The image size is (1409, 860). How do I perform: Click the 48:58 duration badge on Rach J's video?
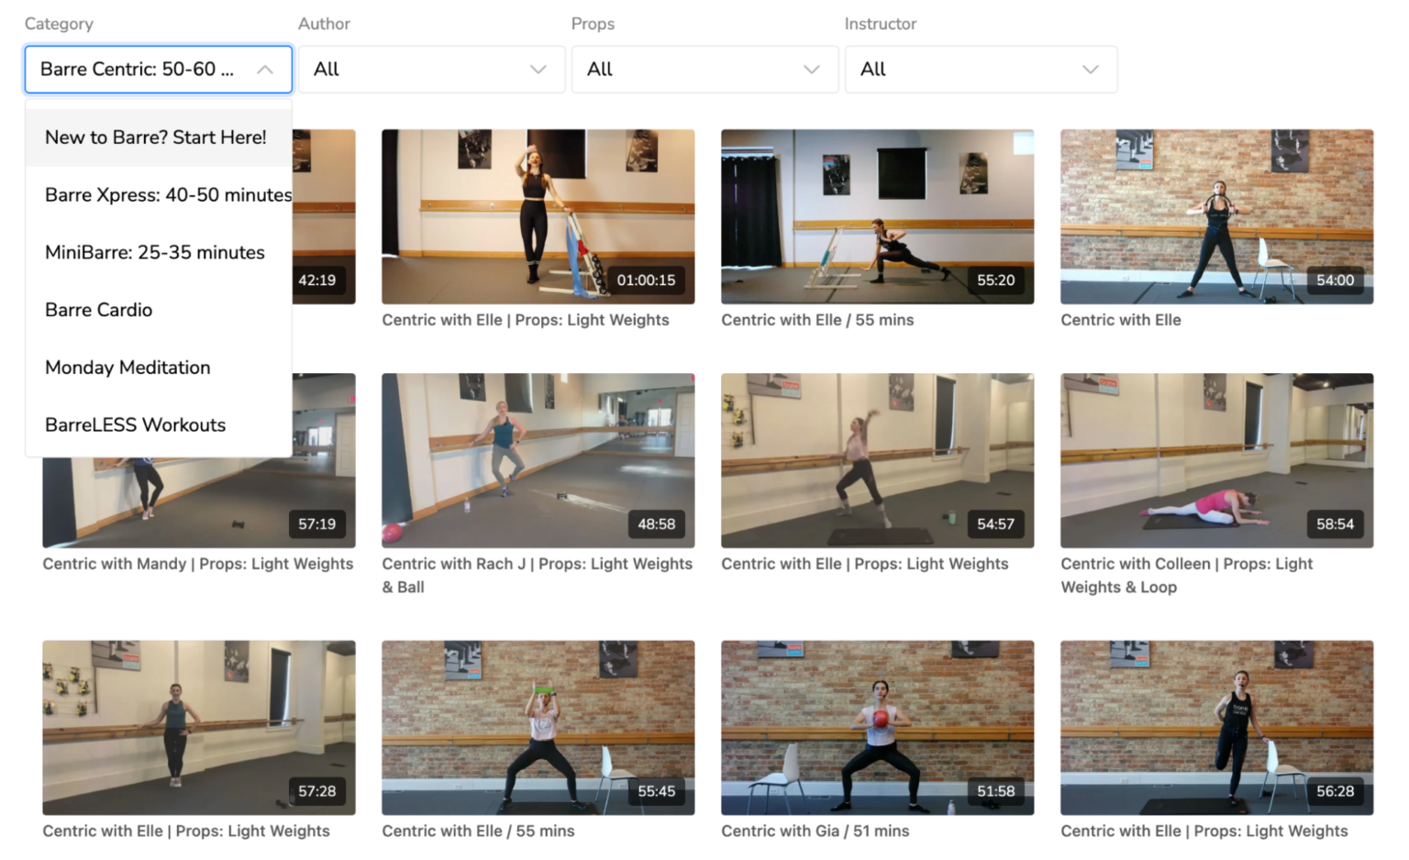[x=657, y=524]
